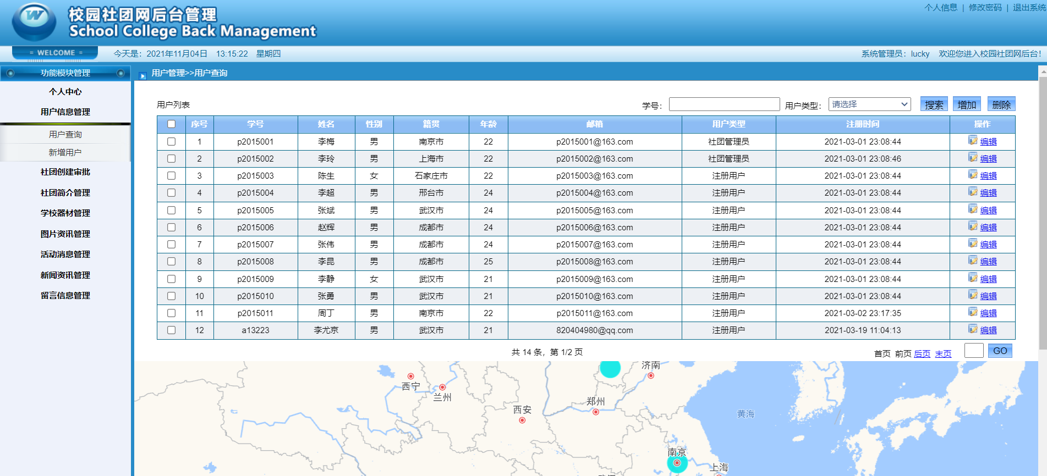Image resolution: width=1047 pixels, height=476 pixels.
Task: Check the box for user 李梅
Action: pyautogui.click(x=172, y=142)
